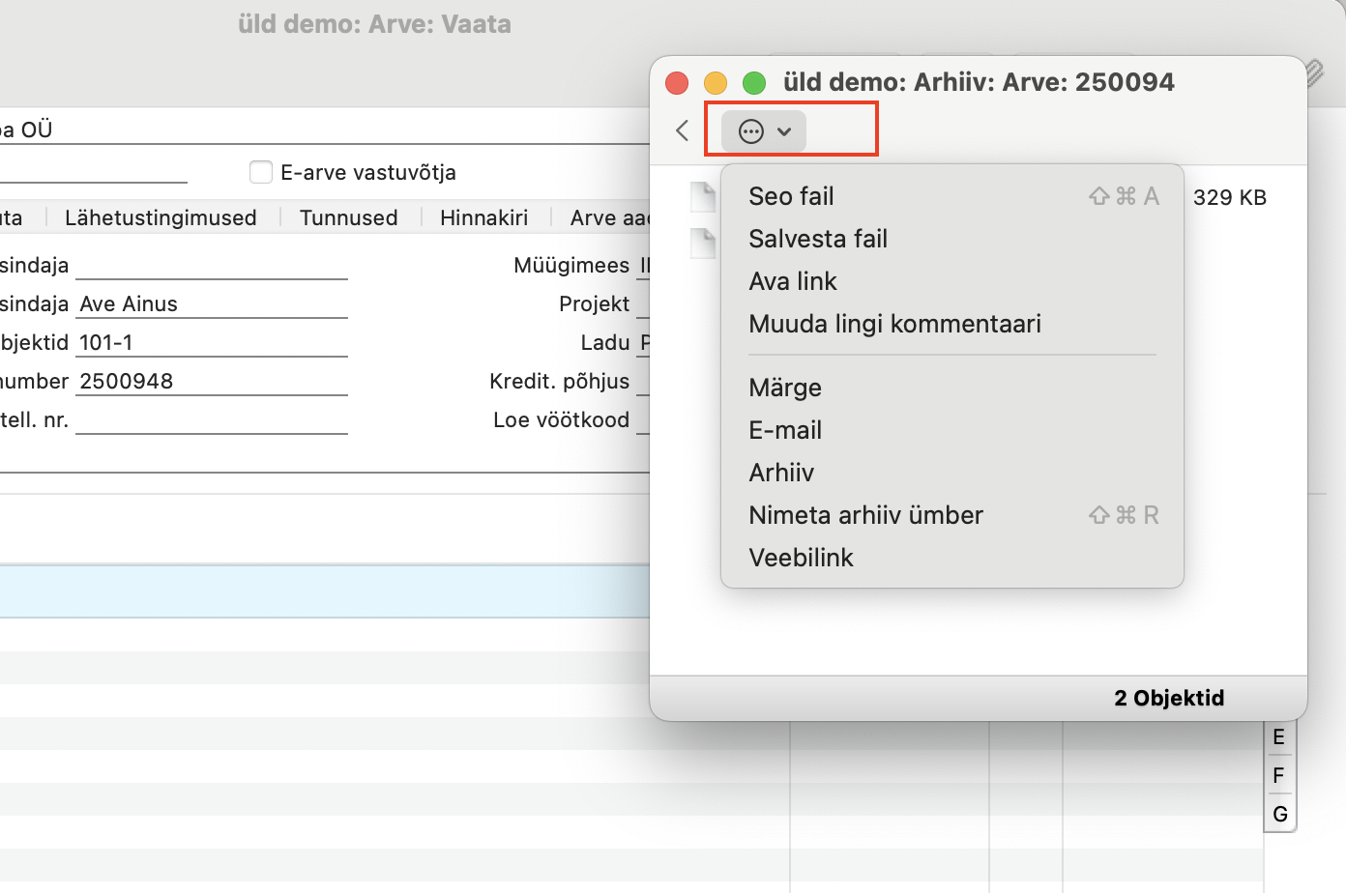This screenshot has width=1346, height=893.
Task: Click the paperclip attachment icon
Action: pyautogui.click(x=1314, y=72)
